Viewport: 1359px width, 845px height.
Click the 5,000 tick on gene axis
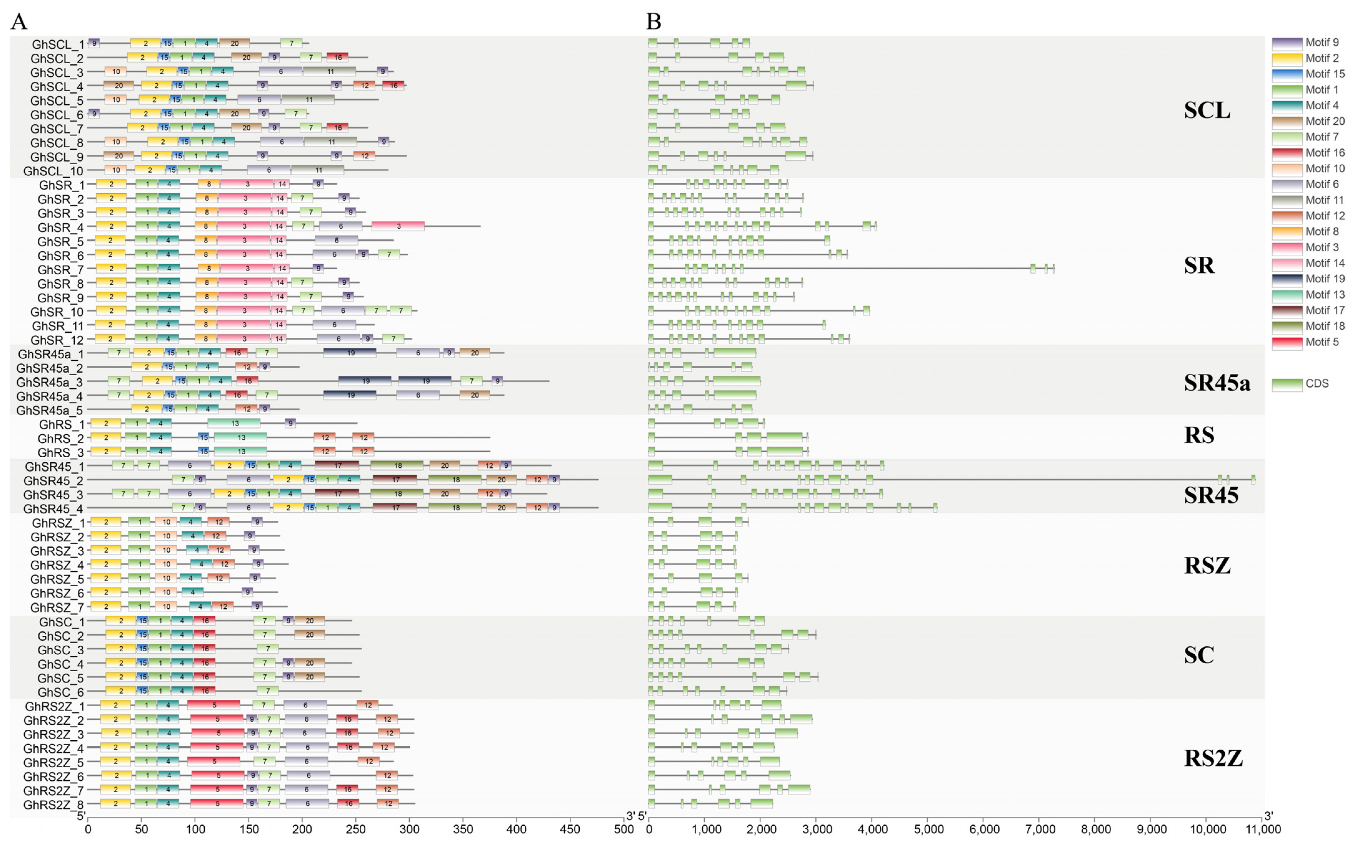click(928, 829)
